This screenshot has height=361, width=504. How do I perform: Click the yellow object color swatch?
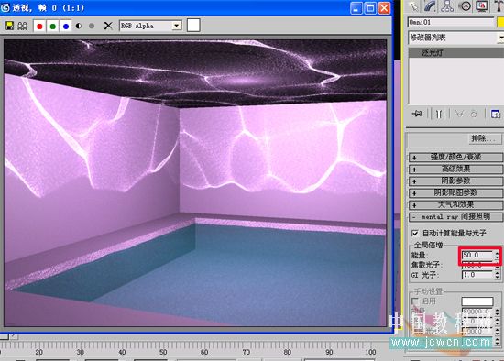500,22
